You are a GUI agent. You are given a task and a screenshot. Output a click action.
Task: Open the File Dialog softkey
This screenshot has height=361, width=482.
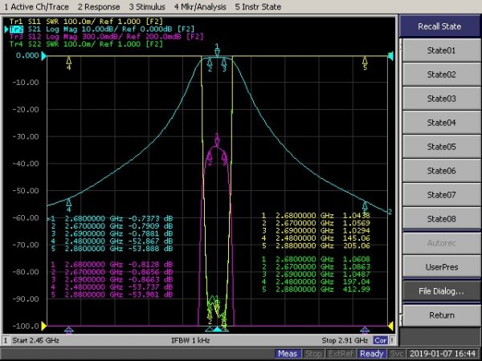tap(441, 290)
